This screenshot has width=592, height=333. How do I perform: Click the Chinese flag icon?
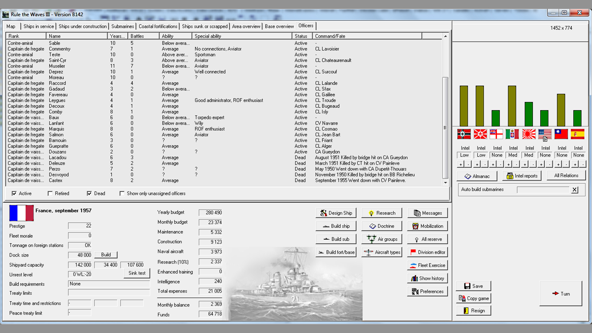(x=561, y=134)
